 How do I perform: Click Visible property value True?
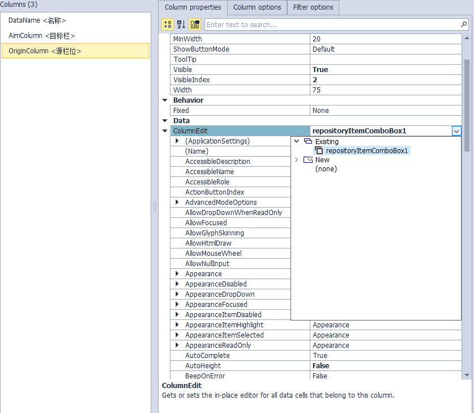click(x=386, y=70)
